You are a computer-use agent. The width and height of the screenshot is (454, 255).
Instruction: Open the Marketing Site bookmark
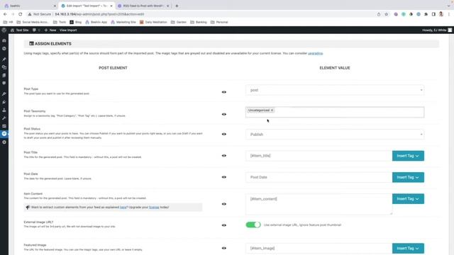tap(123, 22)
